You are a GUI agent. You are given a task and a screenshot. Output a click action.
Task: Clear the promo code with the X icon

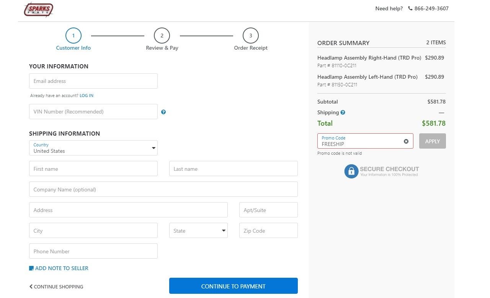pyautogui.click(x=406, y=141)
